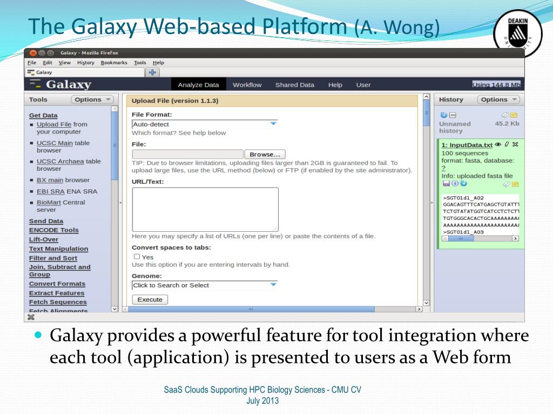The image size is (553, 414).
Task: Open the Genome Click to Search dropdown
Action: (205, 285)
